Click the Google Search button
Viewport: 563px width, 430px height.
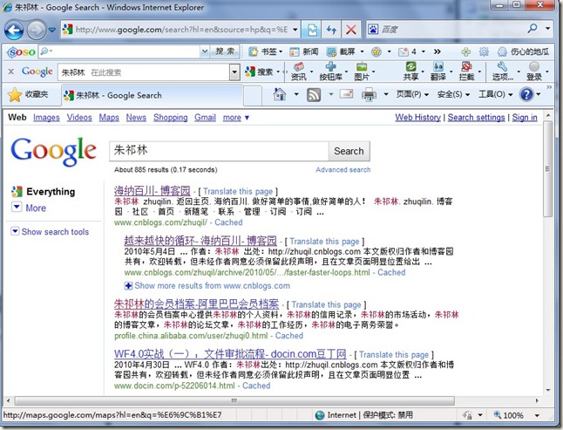[x=349, y=151]
